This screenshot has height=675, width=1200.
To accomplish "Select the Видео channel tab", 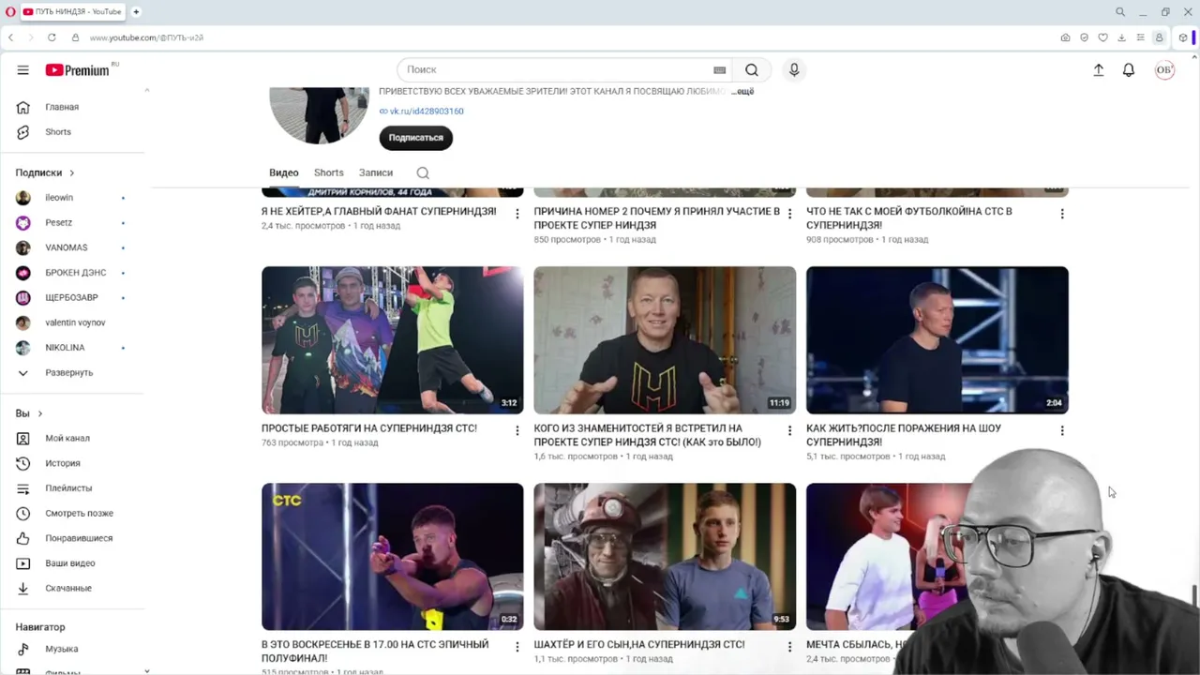I will pos(284,172).
